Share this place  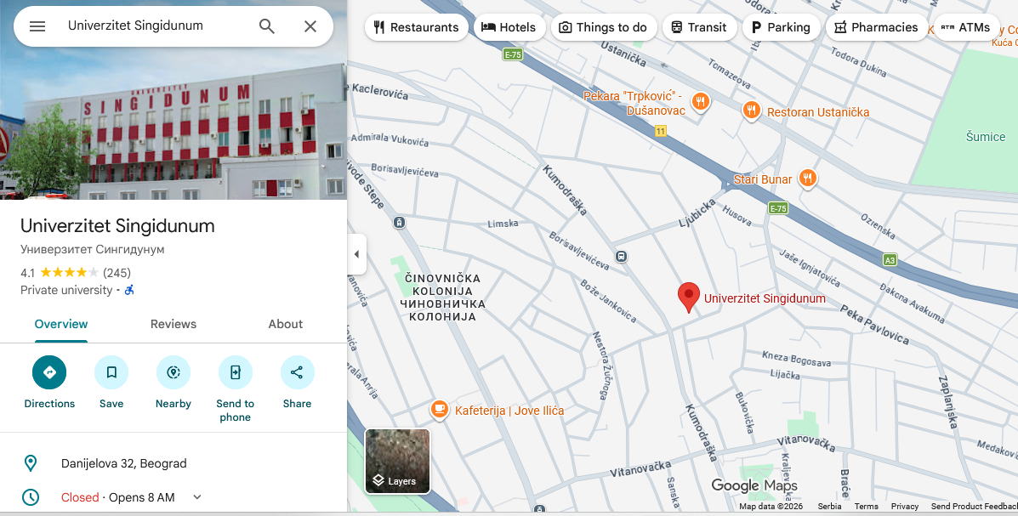tap(297, 372)
